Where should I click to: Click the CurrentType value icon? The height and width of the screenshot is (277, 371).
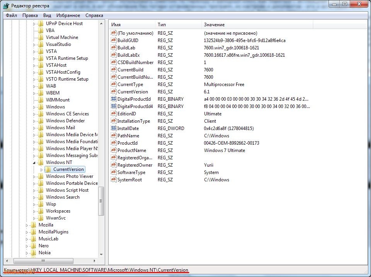[x=114, y=84]
